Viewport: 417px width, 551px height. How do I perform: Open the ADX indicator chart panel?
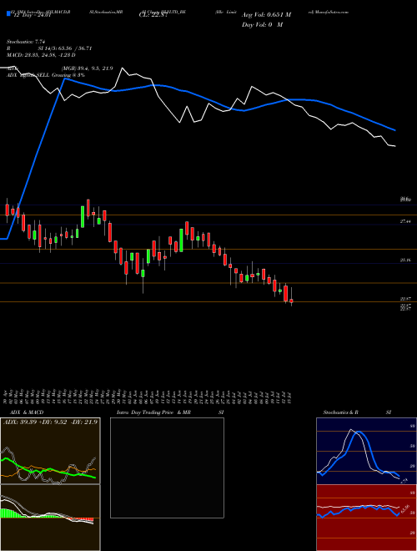coord(50,451)
